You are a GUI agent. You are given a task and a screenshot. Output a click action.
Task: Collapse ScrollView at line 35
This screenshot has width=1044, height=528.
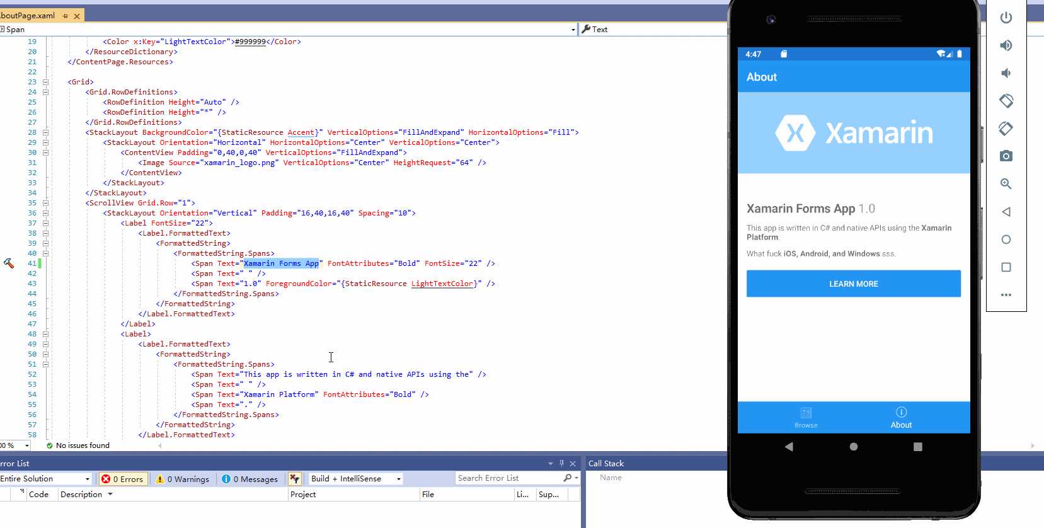pyautogui.click(x=45, y=203)
